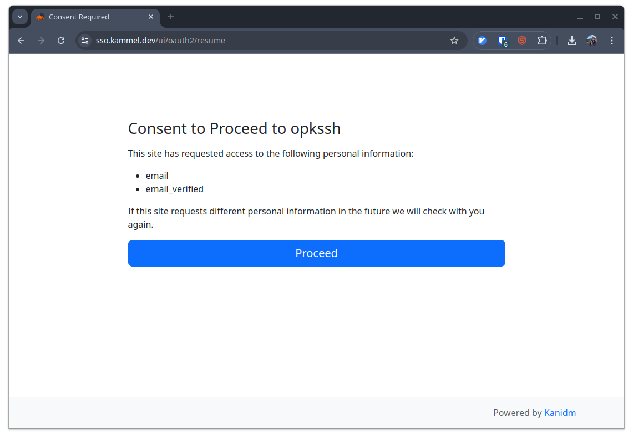Screen dimensions: 633x446
Task: Close the Consent Required tab
Action: point(150,17)
